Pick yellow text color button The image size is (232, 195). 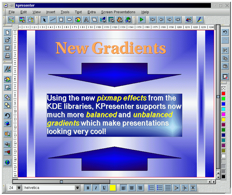(x=112, y=188)
